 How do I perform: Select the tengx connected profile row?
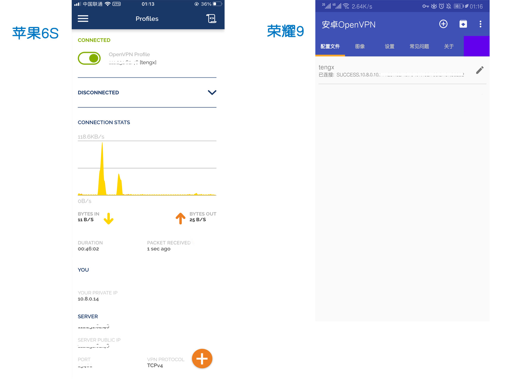tap(402, 71)
